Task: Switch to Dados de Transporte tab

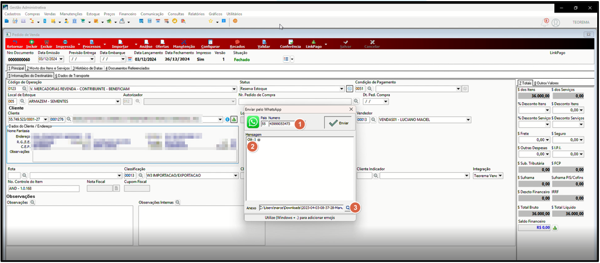Action: pos(72,76)
